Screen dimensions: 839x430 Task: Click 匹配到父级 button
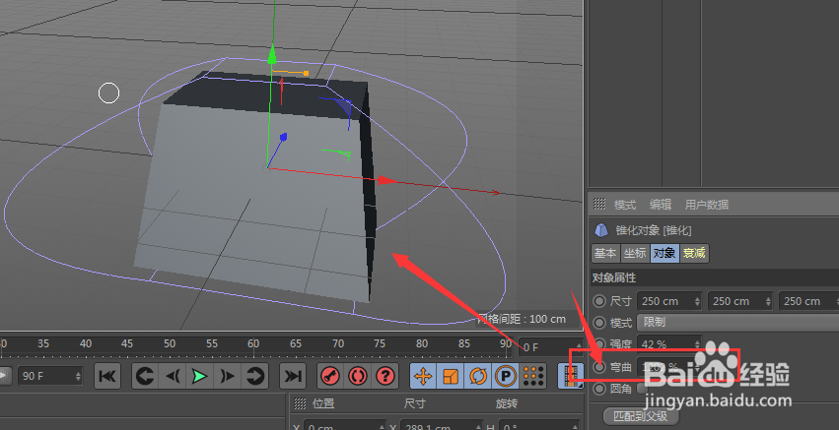pyautogui.click(x=640, y=416)
